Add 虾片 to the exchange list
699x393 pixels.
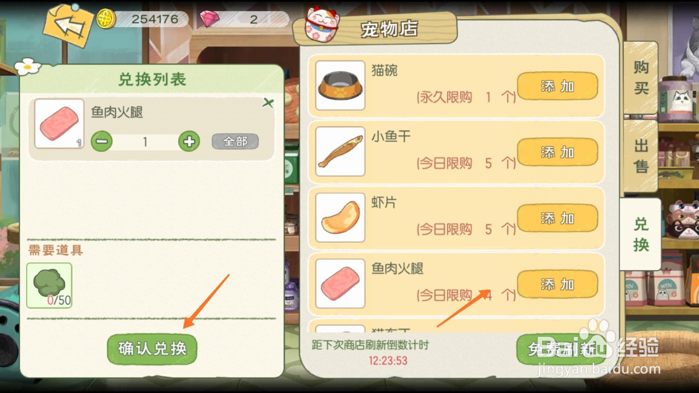tap(557, 218)
